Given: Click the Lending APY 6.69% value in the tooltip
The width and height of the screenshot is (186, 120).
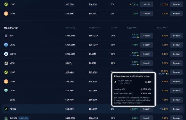Looking at the screenshot, I should pos(146,89).
